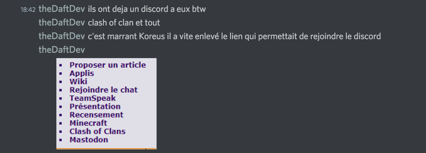Image resolution: width=426 pixels, height=153 pixels.
Task: Select theDaftDev name on Koreus message
Action: click(x=62, y=36)
